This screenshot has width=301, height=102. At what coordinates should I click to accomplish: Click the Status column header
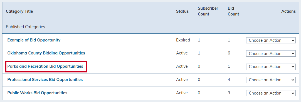click(182, 11)
